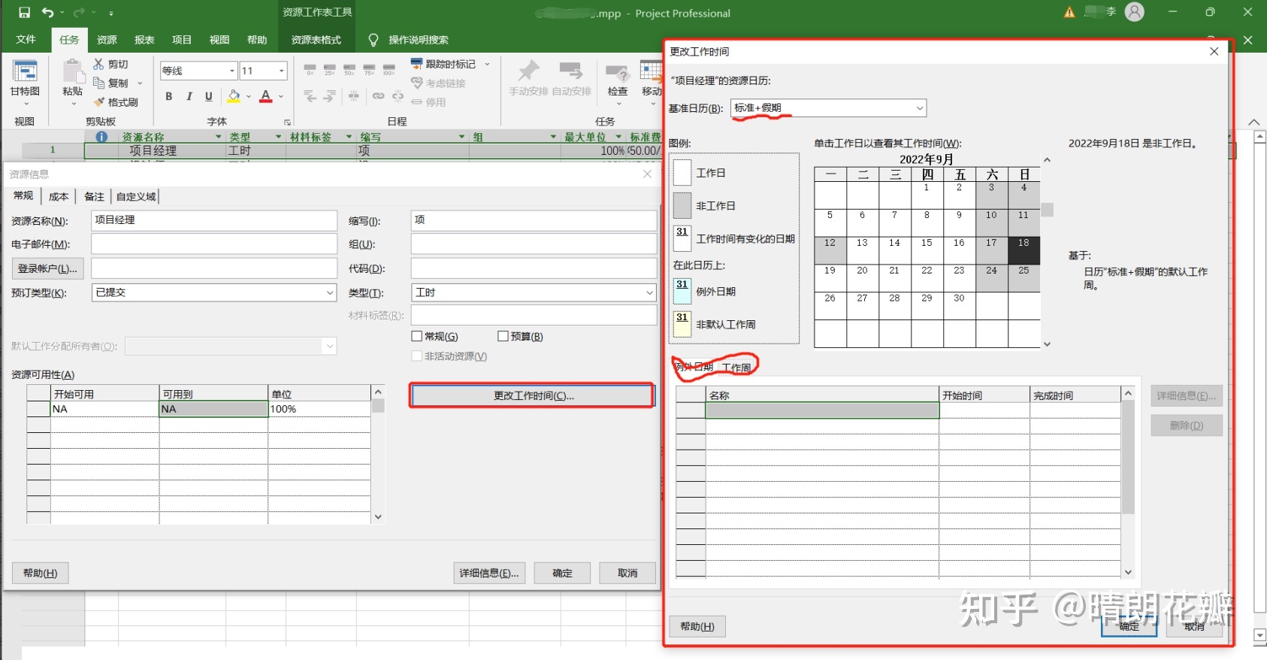Switch to the 资源表格式 ribbon tab
Viewport: 1267px width, 660px height.
(316, 40)
